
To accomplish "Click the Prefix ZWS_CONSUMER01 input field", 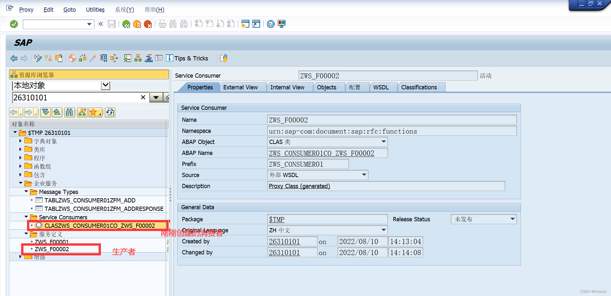I will click(308, 164).
